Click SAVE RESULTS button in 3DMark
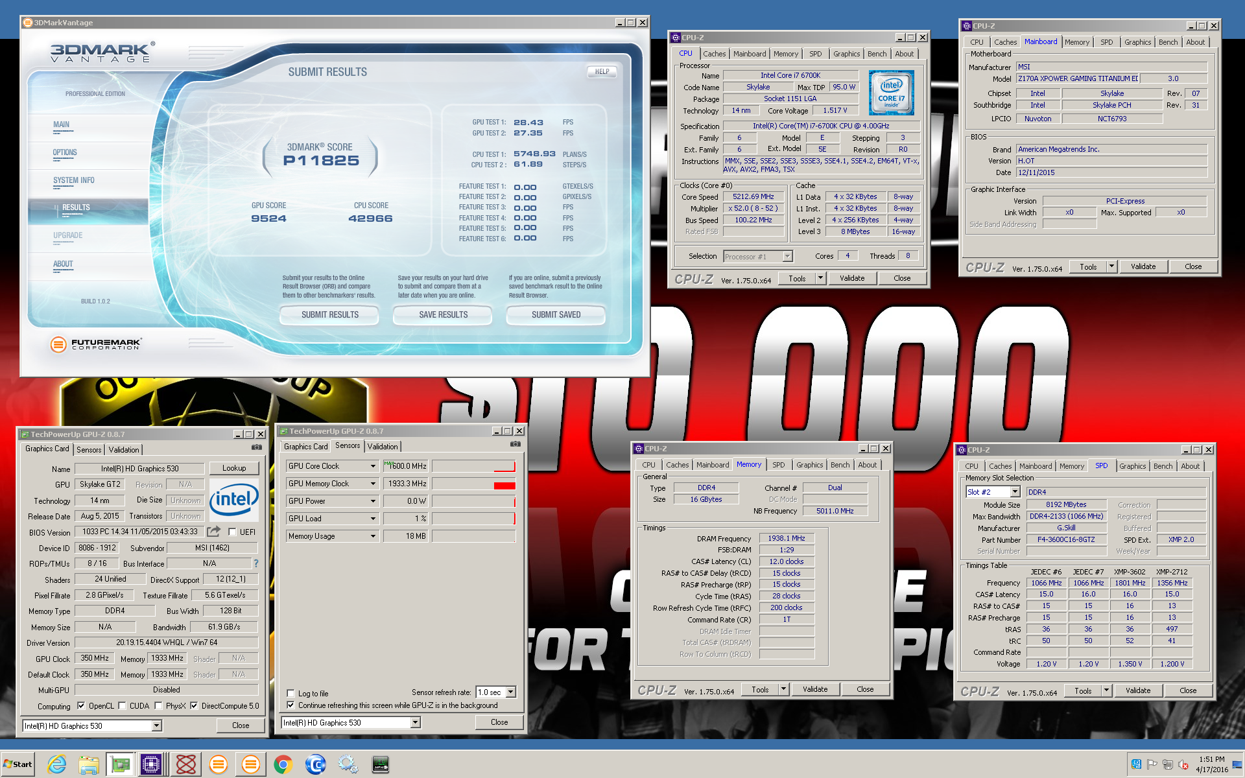 point(443,315)
